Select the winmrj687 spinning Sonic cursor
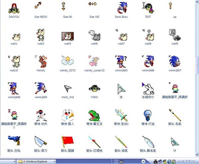Image resolution: width=199 pixels, height=164 pixels. 174,61
